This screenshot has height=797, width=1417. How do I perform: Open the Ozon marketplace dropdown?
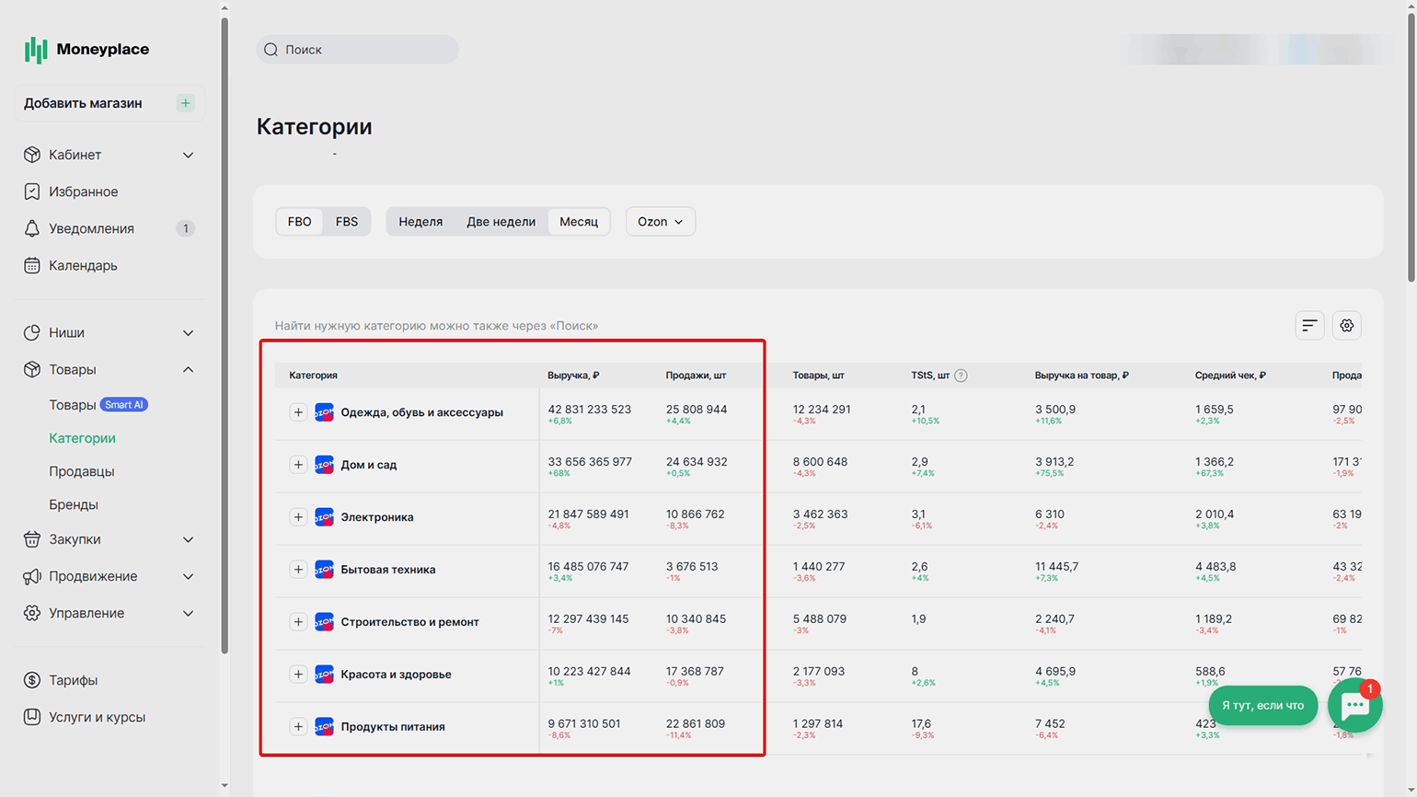coord(660,222)
